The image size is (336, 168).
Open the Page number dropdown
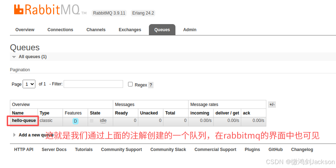click(29, 84)
